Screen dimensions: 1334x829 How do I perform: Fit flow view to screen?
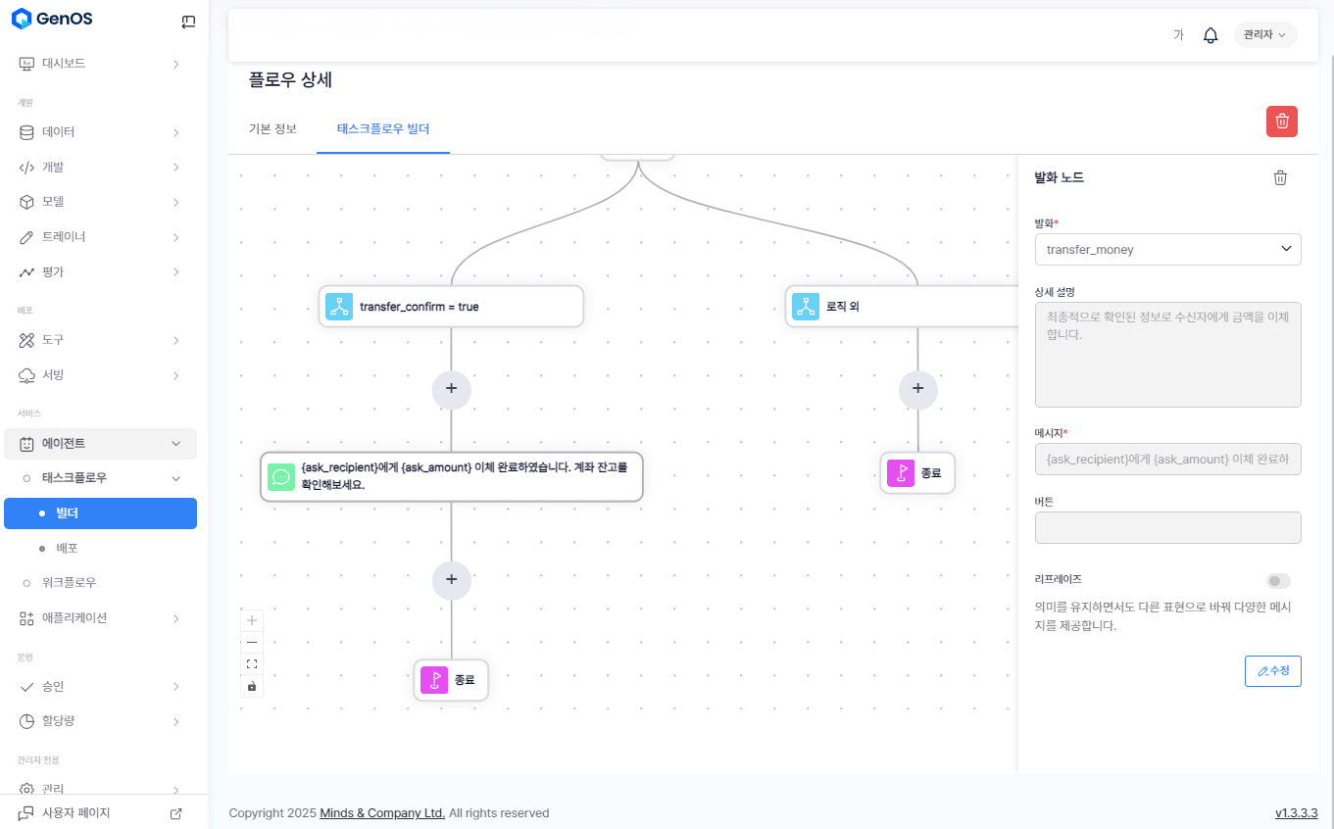[x=252, y=663]
